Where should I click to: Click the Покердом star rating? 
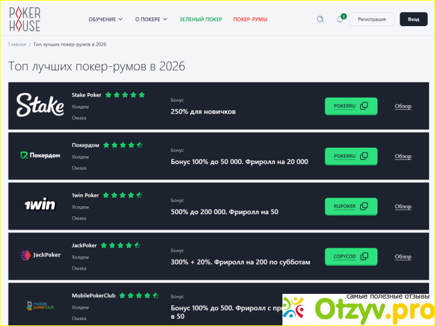(123, 145)
